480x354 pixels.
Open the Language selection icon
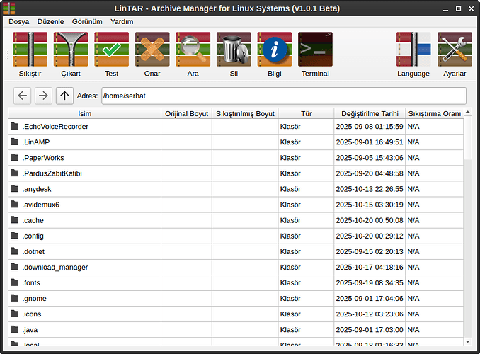click(413, 50)
